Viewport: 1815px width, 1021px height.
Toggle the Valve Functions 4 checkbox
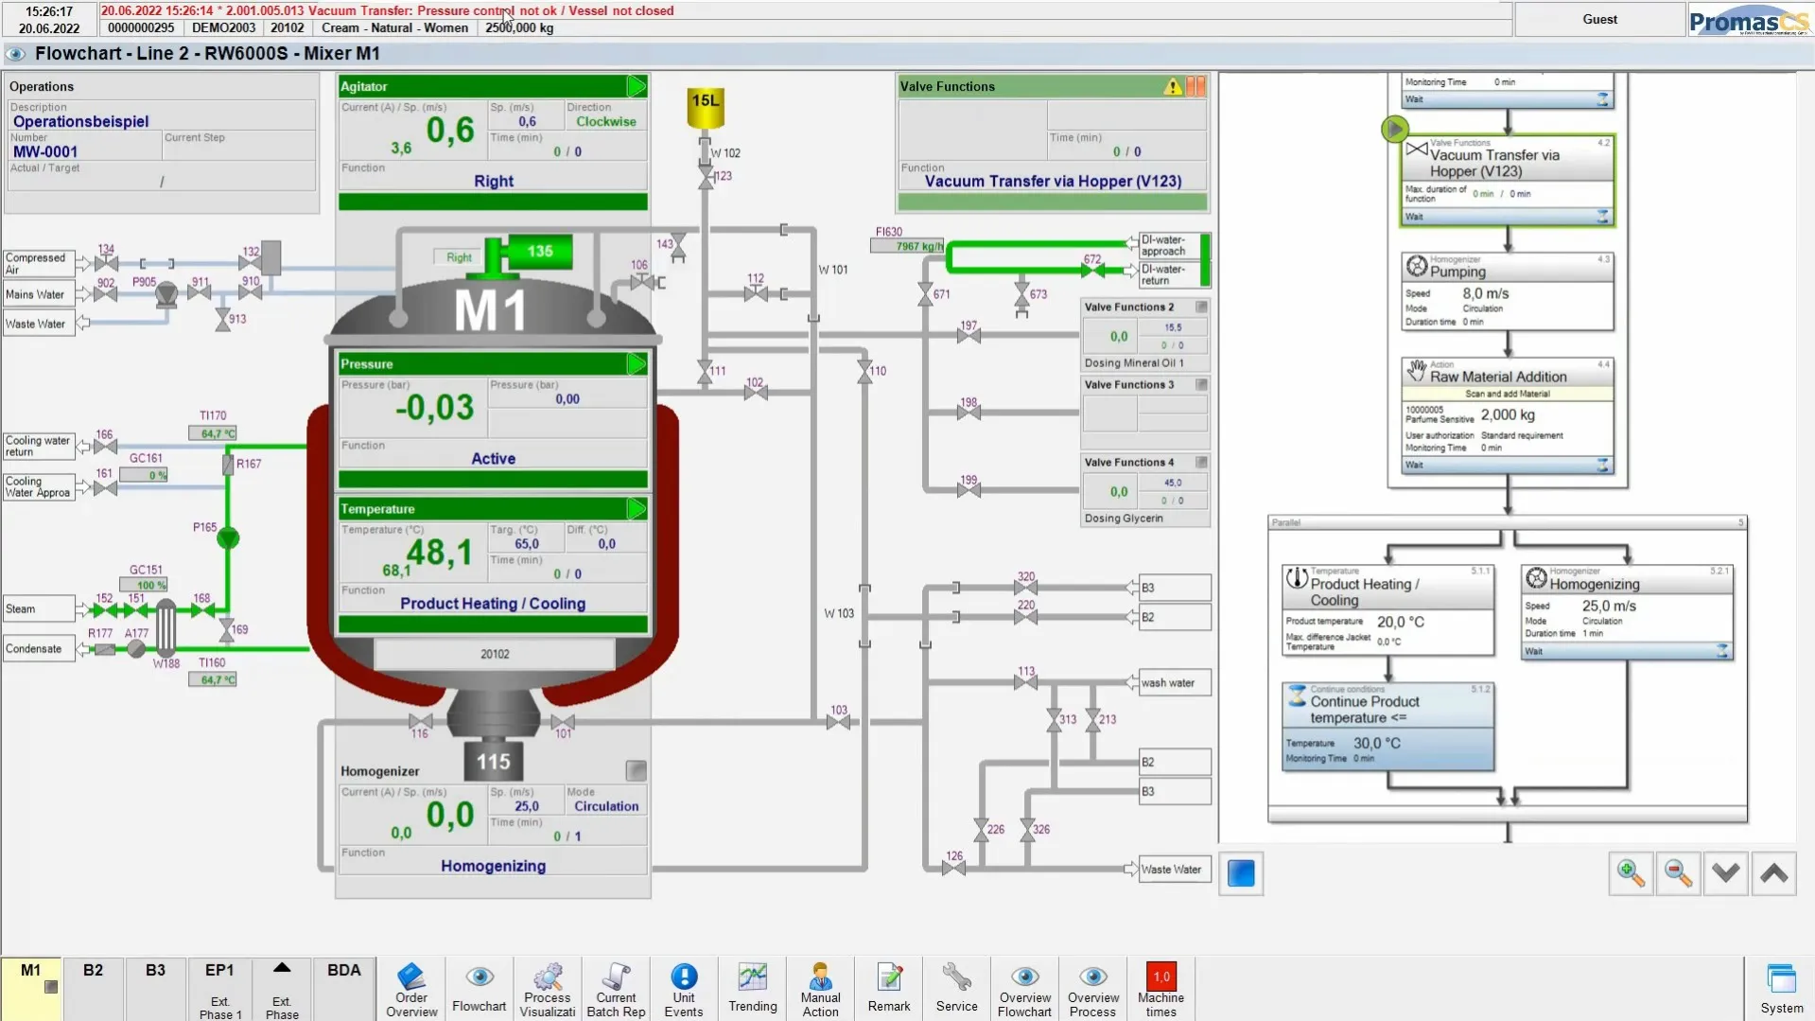tap(1201, 463)
